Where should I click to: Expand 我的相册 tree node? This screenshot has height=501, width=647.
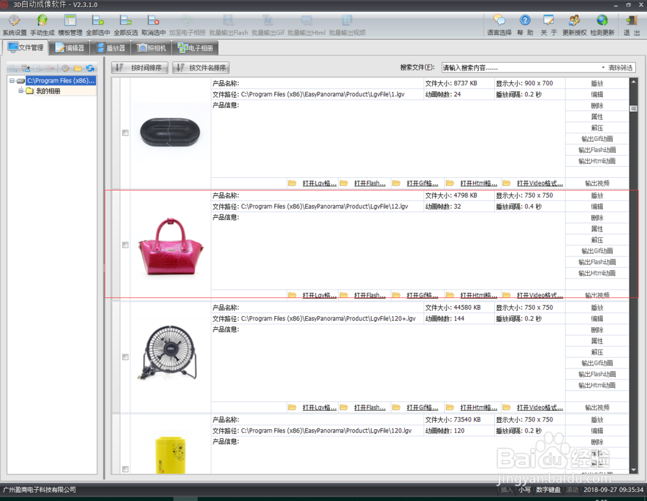[x=21, y=91]
